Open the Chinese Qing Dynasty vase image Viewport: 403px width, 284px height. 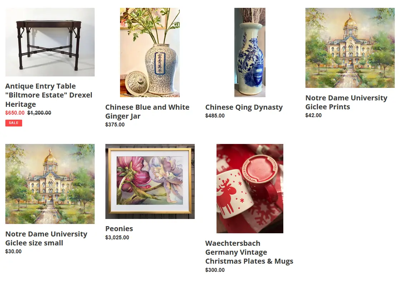pyautogui.click(x=250, y=53)
